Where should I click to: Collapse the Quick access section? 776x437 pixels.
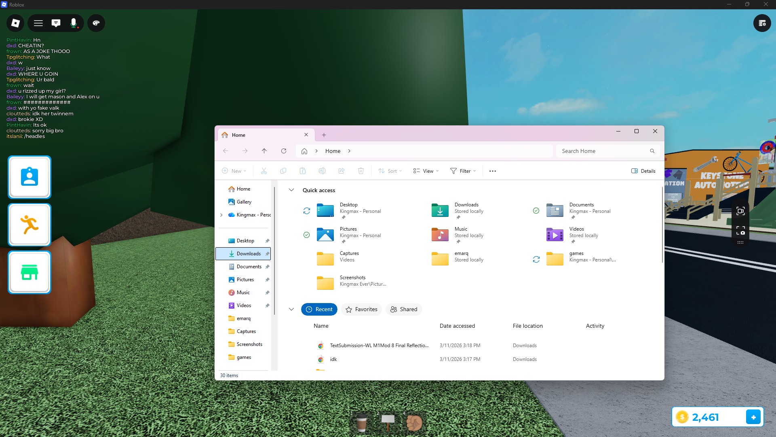(291, 190)
